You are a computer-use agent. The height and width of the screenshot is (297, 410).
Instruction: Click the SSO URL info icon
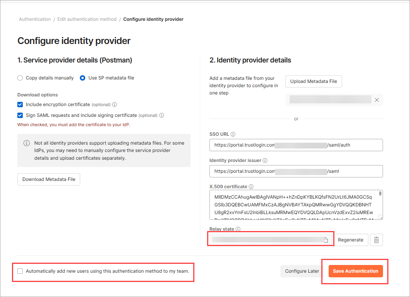(x=233, y=134)
